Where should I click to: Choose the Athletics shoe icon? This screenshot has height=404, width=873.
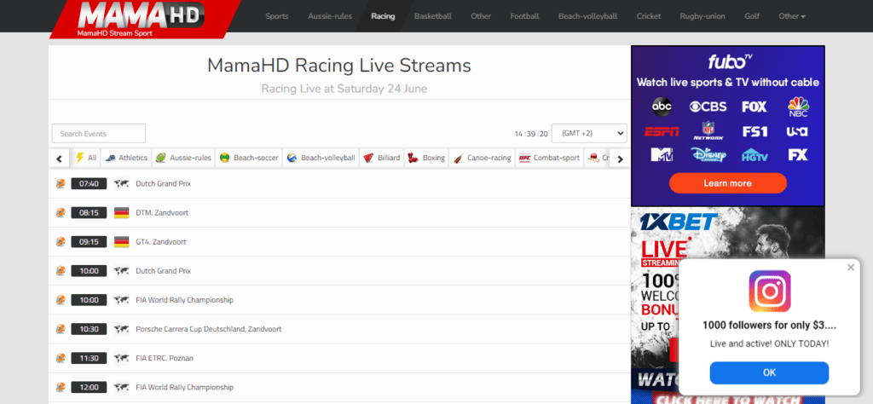click(x=110, y=158)
